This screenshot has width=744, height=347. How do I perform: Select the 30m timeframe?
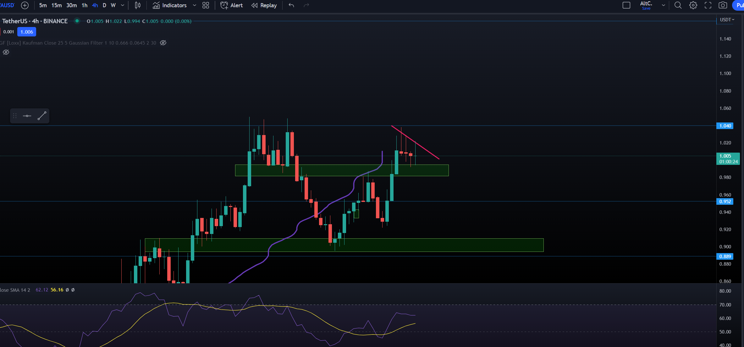72,5
